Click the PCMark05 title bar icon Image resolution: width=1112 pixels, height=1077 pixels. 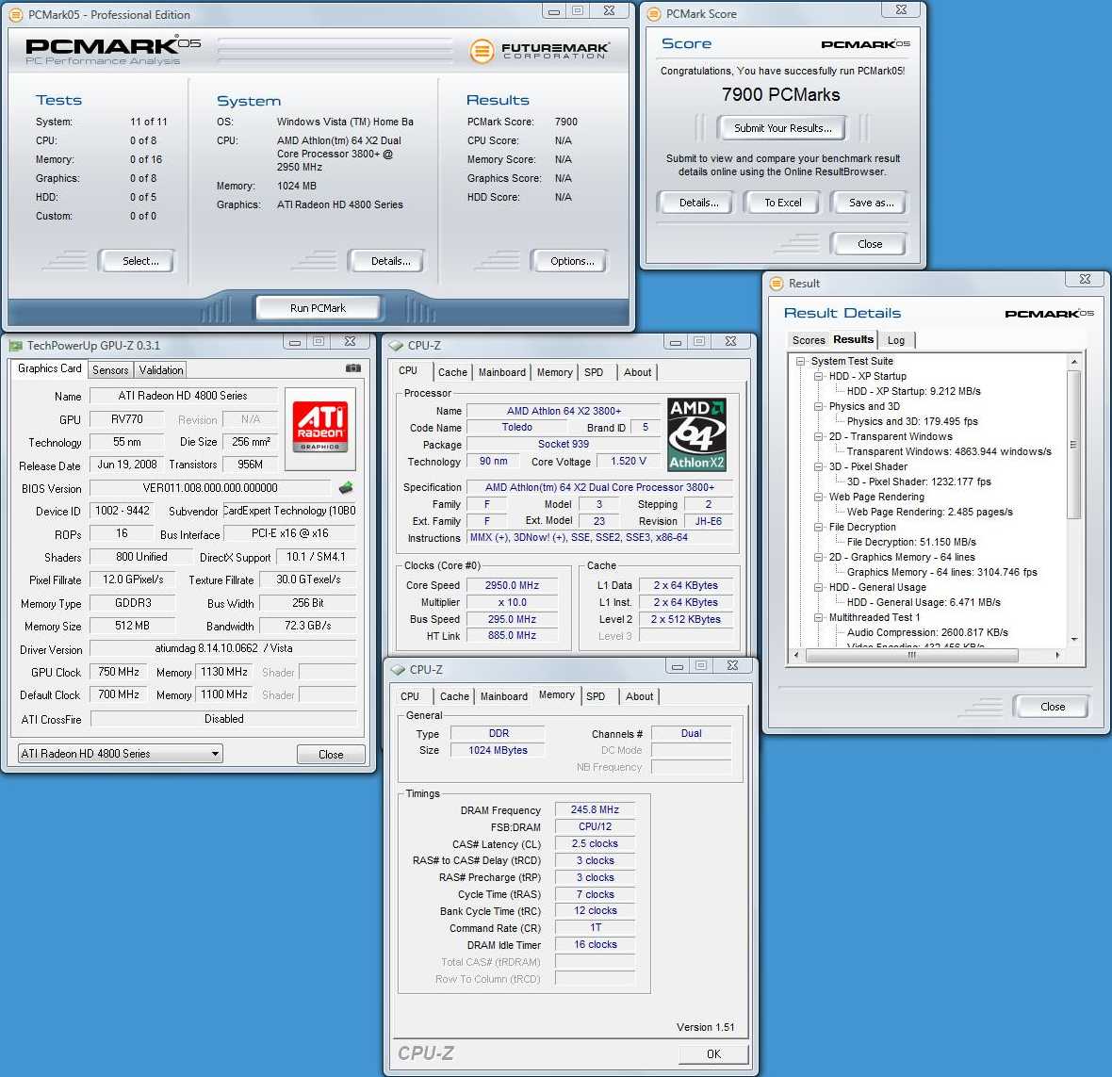pos(16,15)
